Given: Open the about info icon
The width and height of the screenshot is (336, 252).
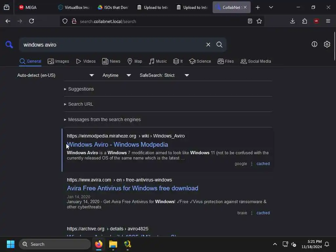Looking at the screenshot, I should [314, 44].
